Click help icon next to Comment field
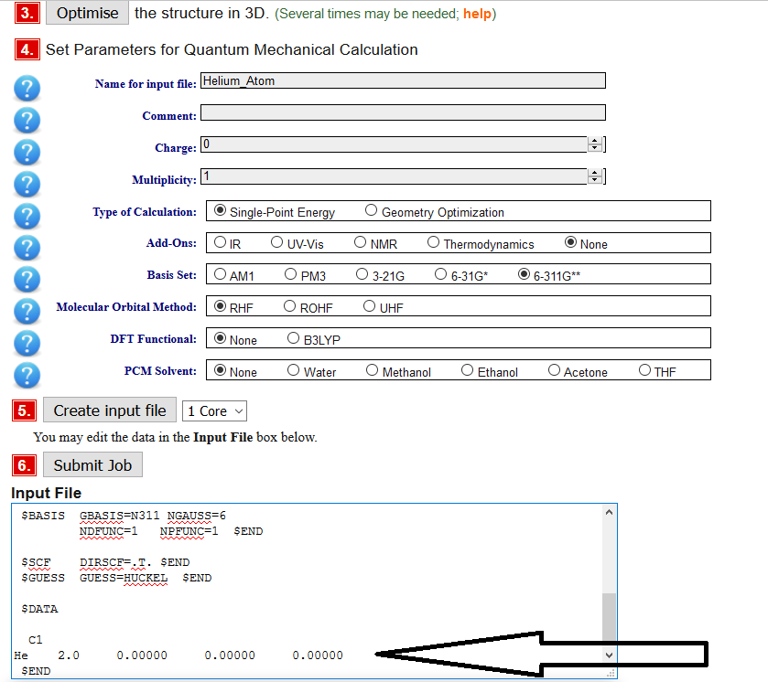Image resolution: width=768 pixels, height=682 pixels. coord(28,121)
